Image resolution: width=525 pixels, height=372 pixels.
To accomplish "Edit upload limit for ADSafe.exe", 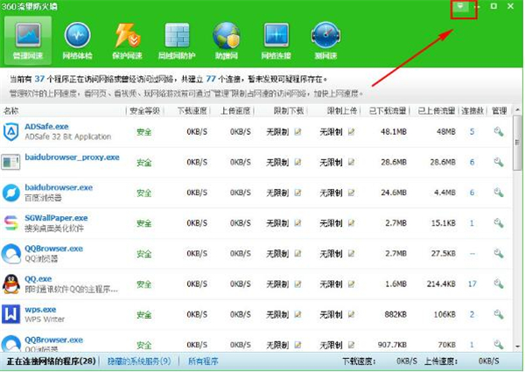I will (351, 131).
